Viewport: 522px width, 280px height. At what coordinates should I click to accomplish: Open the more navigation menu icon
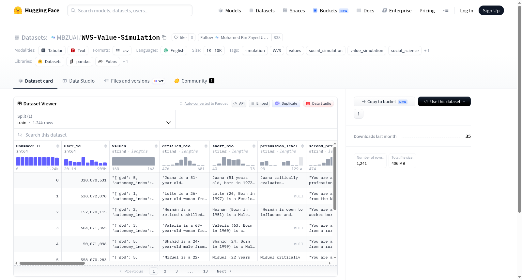point(445,10)
